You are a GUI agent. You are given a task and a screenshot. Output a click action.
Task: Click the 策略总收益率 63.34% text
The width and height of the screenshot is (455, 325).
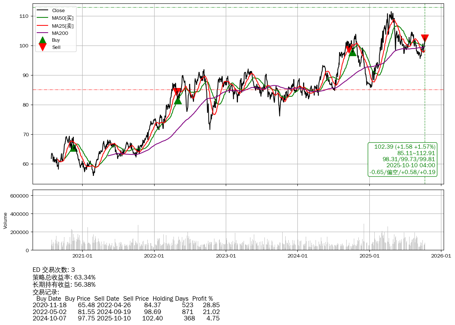(64, 277)
